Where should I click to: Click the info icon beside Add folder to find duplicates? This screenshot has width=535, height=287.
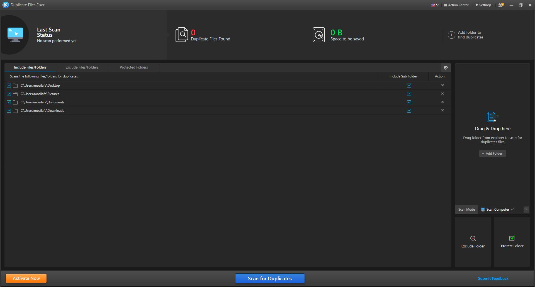pyautogui.click(x=451, y=35)
